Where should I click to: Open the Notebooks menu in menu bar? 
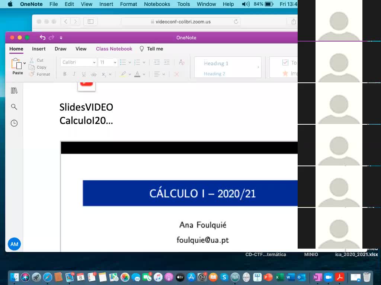(x=157, y=4)
